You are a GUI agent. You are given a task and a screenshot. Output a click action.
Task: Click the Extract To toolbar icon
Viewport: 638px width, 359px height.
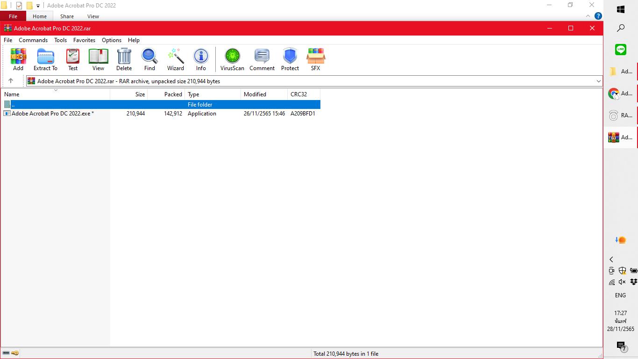pyautogui.click(x=45, y=59)
